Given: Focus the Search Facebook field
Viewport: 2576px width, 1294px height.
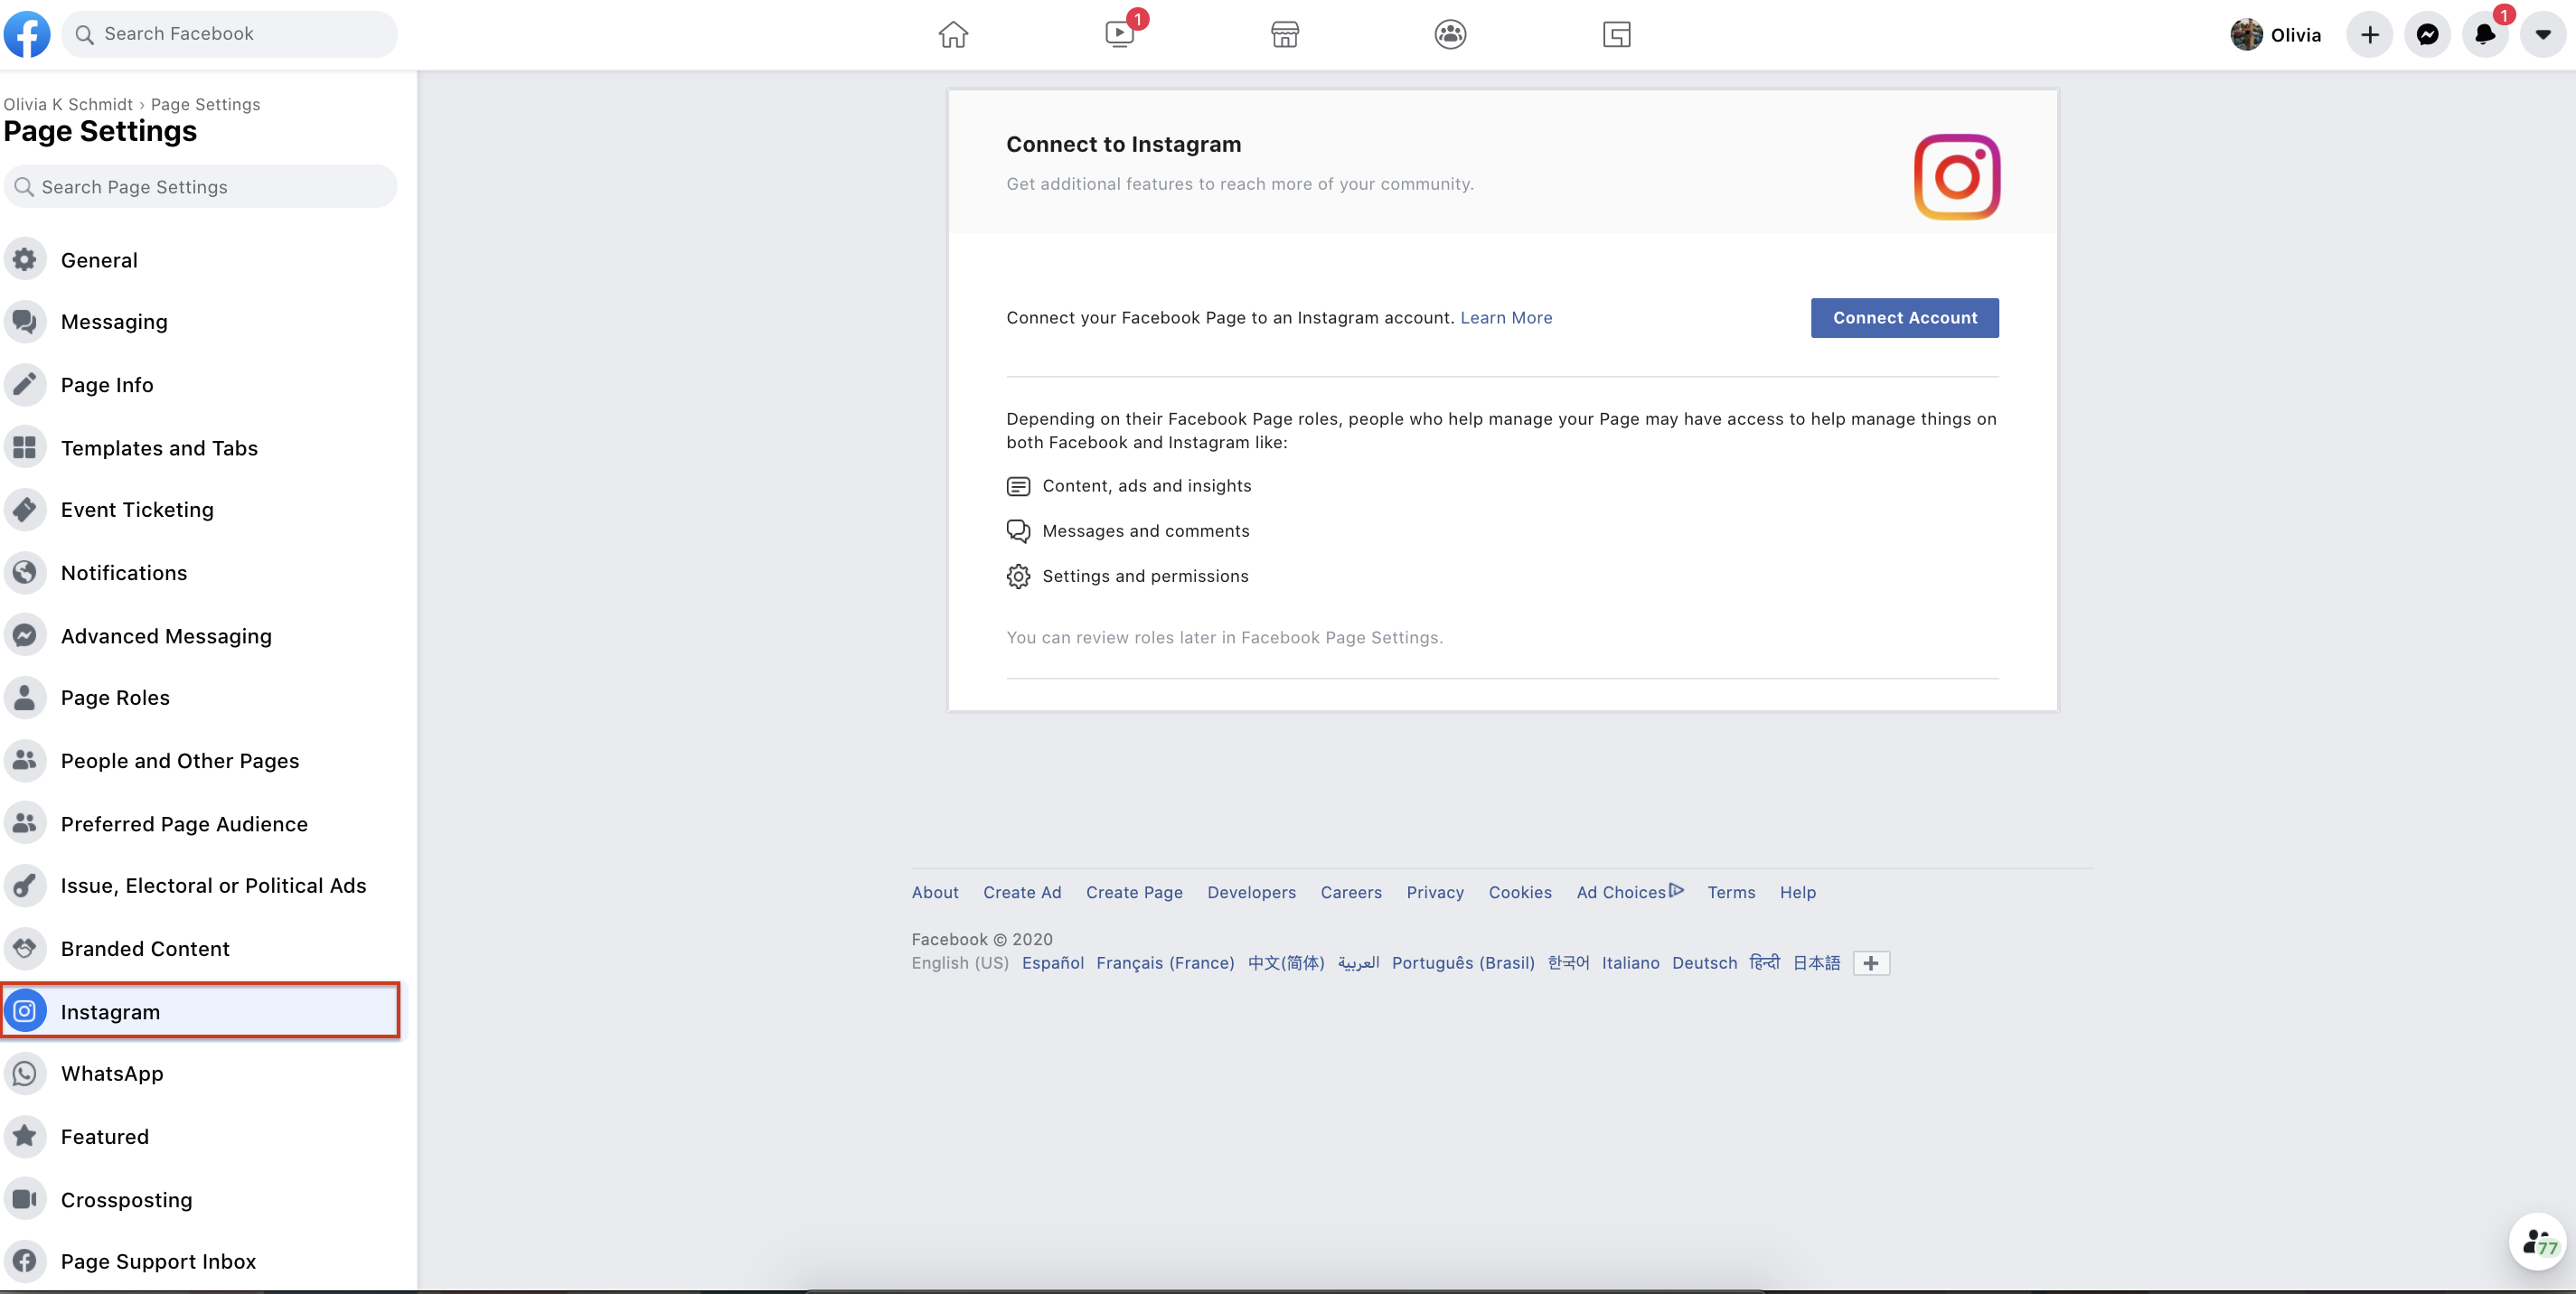Looking at the screenshot, I should click(x=230, y=34).
